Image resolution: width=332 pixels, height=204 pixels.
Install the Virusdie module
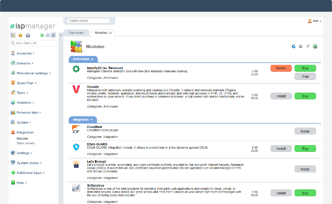281,96
